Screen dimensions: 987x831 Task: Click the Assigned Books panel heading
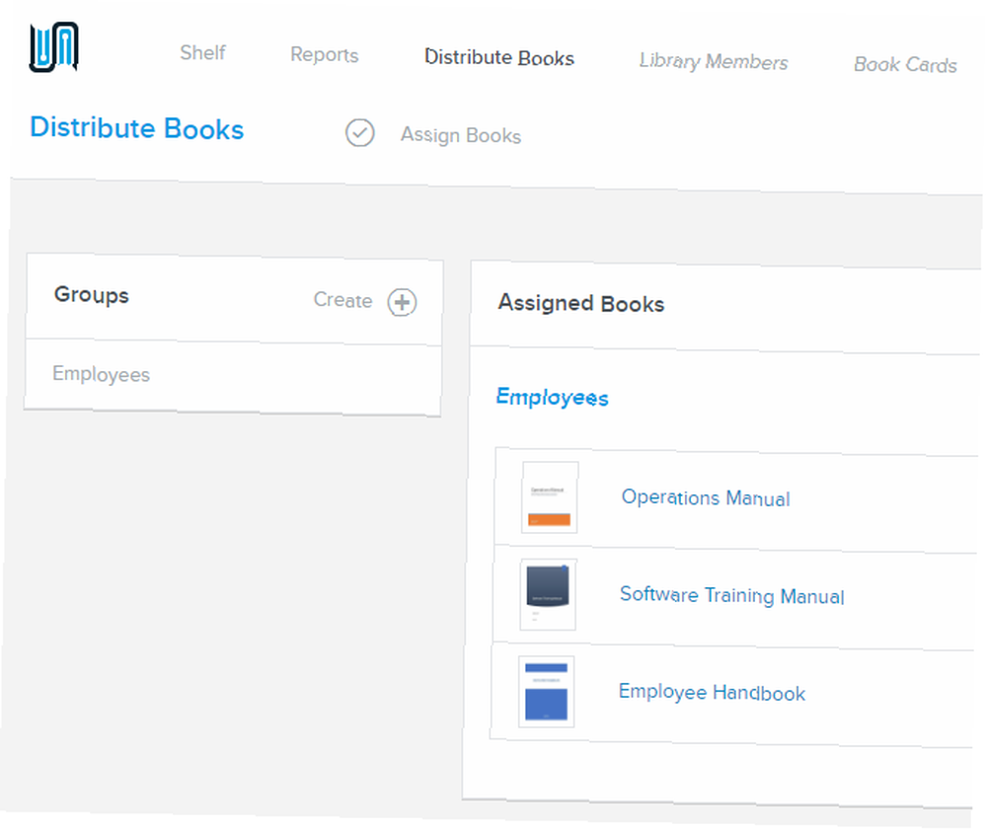(581, 303)
